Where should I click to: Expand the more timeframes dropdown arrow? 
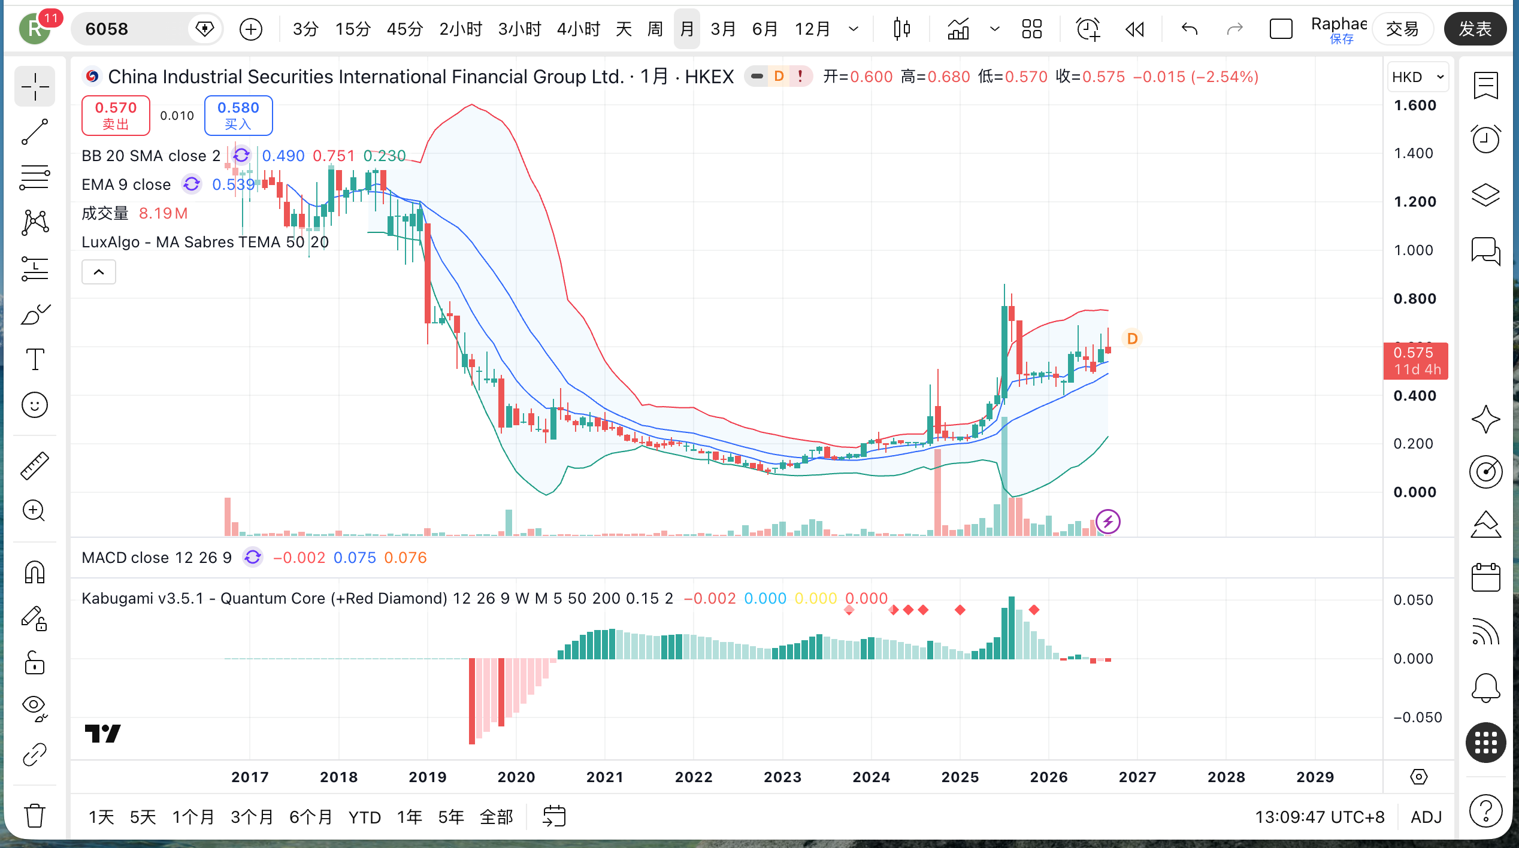coord(854,29)
